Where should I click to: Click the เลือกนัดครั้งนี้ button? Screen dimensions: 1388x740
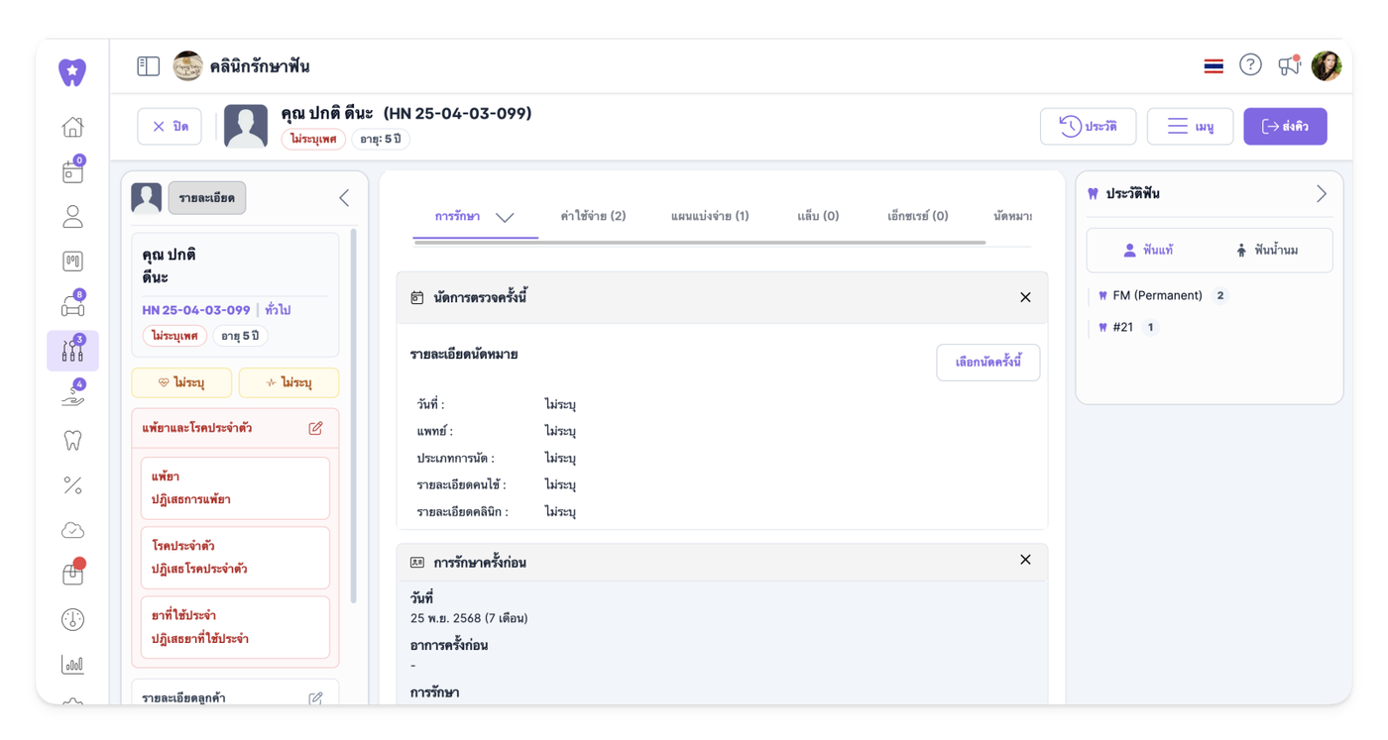tap(987, 363)
